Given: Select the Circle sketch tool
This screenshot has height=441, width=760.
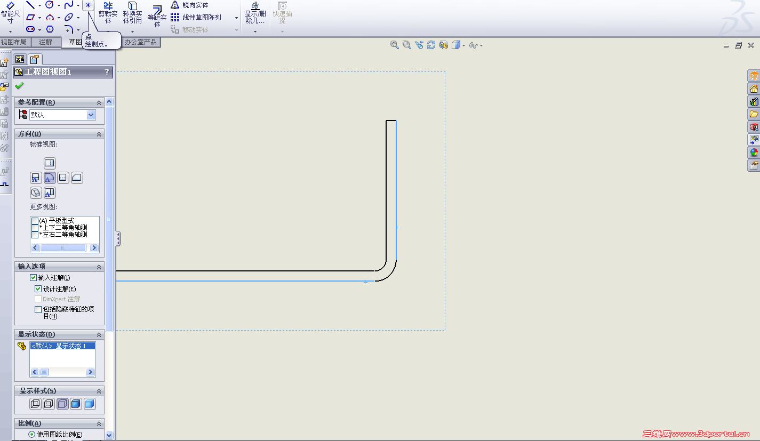Looking at the screenshot, I should point(50,5).
